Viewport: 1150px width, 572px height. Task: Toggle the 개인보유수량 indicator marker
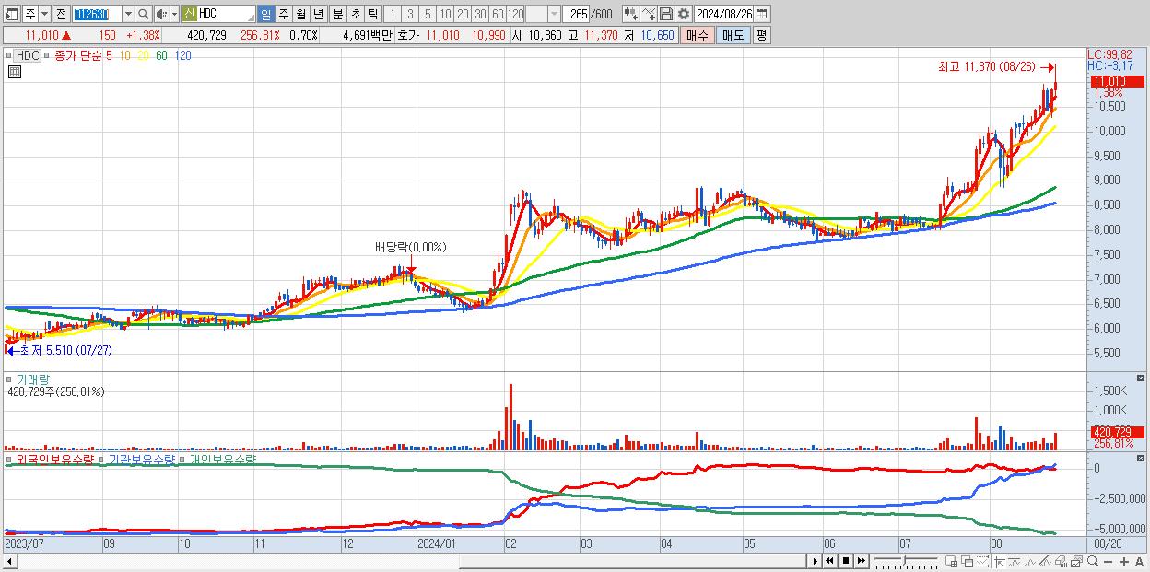(182, 458)
